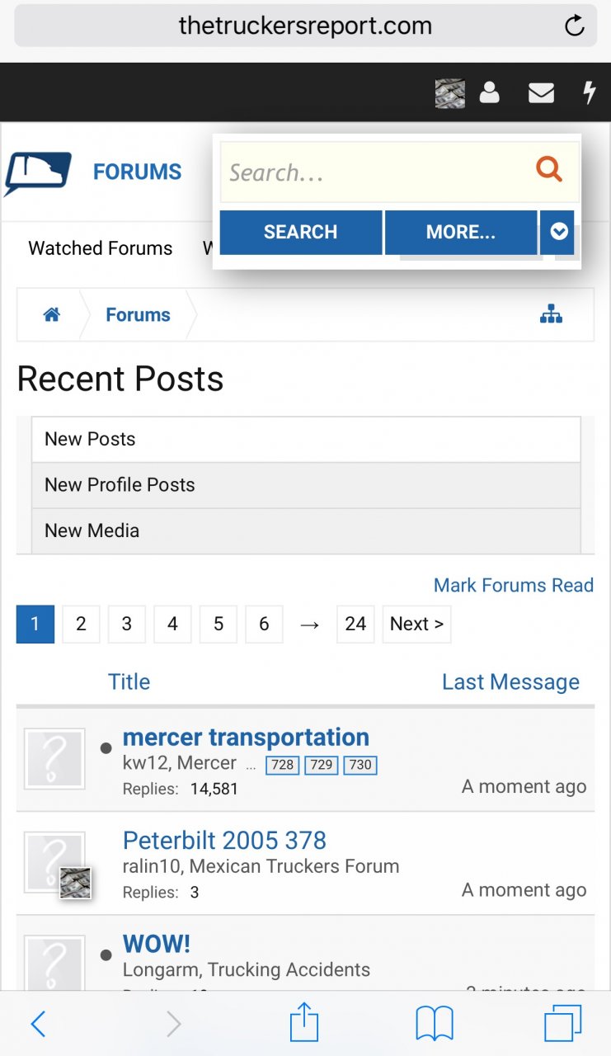Show Safari open tabs icon
611x1056 pixels.
click(x=563, y=1024)
